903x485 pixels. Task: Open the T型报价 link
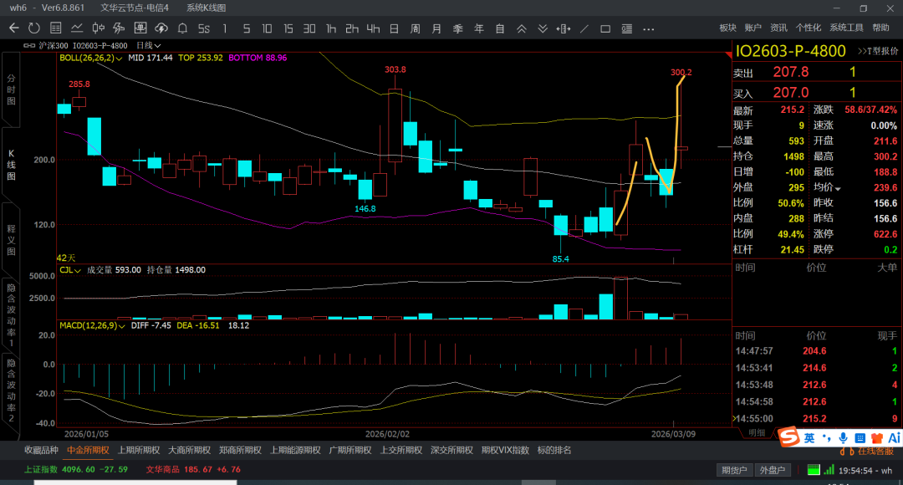[878, 52]
